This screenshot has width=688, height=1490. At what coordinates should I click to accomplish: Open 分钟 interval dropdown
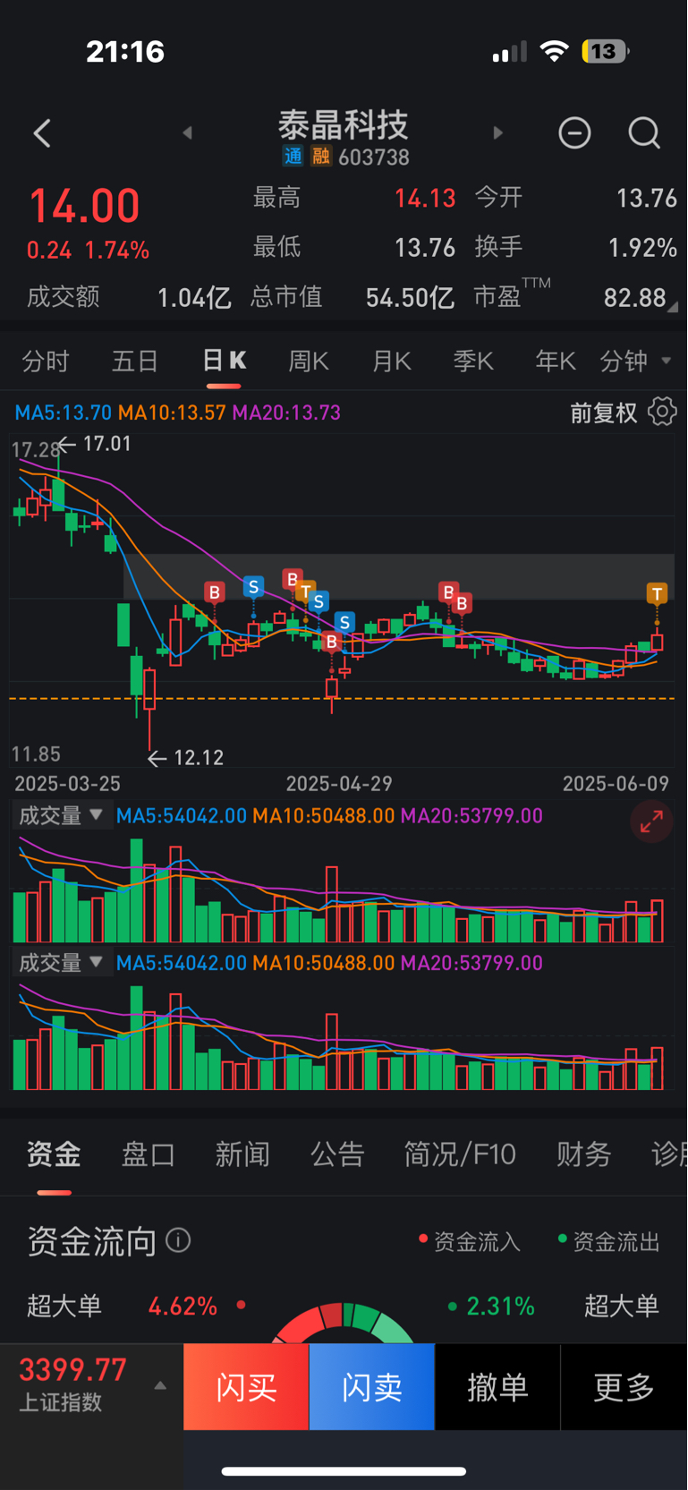(x=636, y=361)
